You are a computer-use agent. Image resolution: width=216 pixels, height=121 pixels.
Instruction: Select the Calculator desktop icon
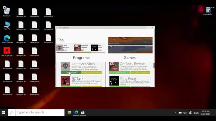pos(208,11)
